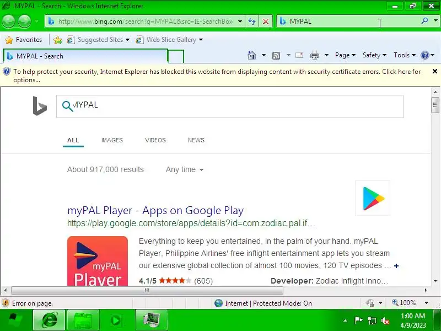The height and width of the screenshot is (331, 441).
Task: Click the Google Play logo thumbnail
Action: pyautogui.click(x=373, y=198)
